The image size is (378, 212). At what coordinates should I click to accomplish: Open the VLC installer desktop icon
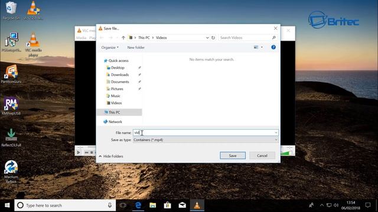tap(33, 11)
